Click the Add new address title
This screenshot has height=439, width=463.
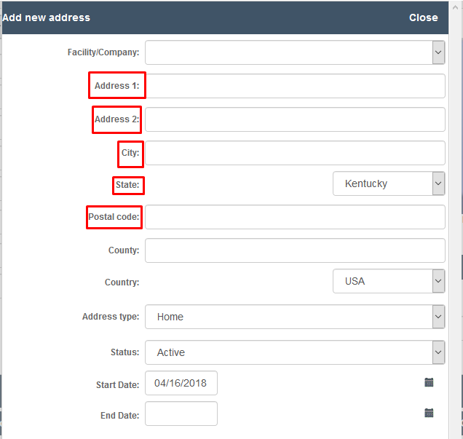coord(46,17)
